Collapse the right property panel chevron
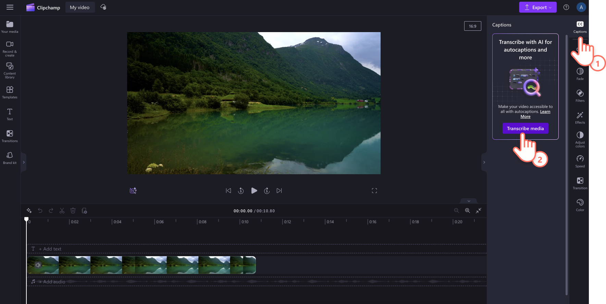The height and width of the screenshot is (304, 606). [484, 162]
